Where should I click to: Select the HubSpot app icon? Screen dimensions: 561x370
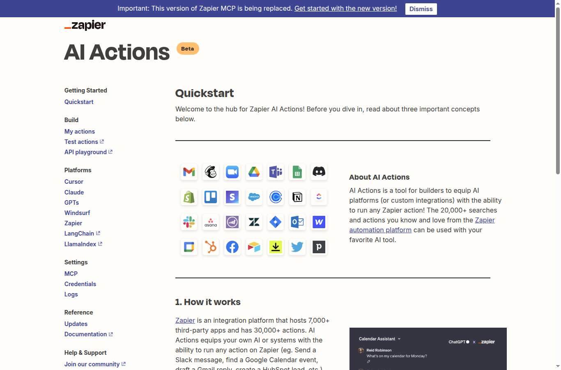(x=211, y=247)
